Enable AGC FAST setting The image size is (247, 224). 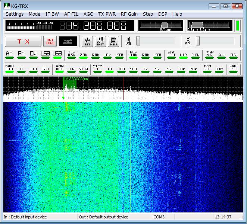point(171,55)
